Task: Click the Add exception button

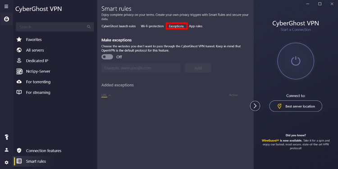Action: coord(198,68)
